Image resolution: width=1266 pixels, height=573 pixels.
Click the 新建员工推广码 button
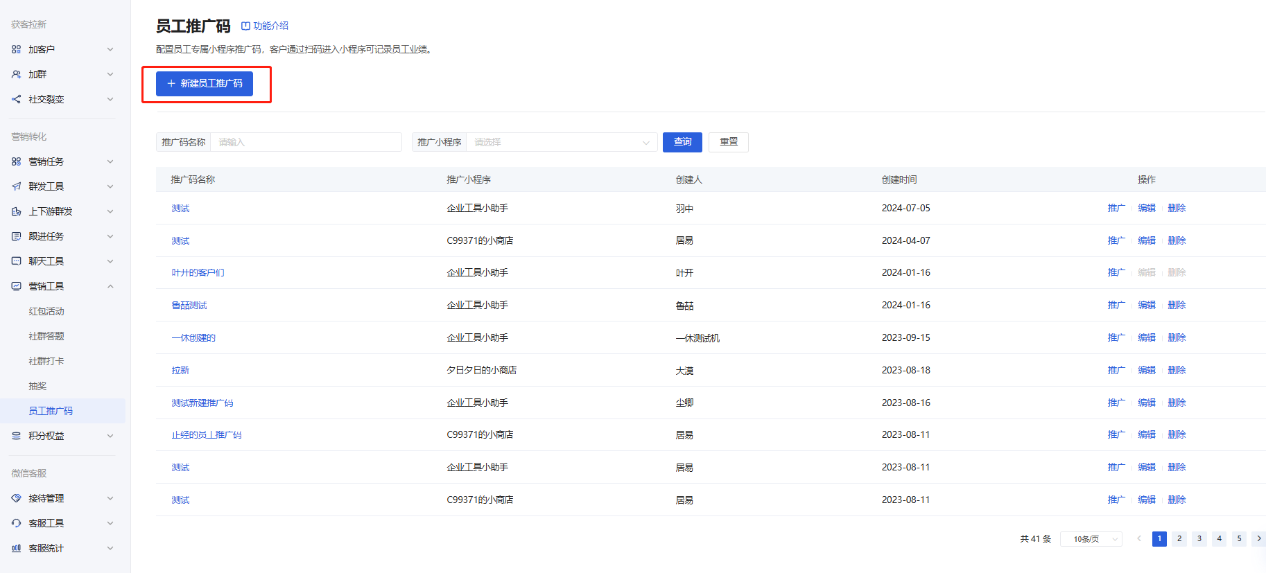tap(205, 83)
